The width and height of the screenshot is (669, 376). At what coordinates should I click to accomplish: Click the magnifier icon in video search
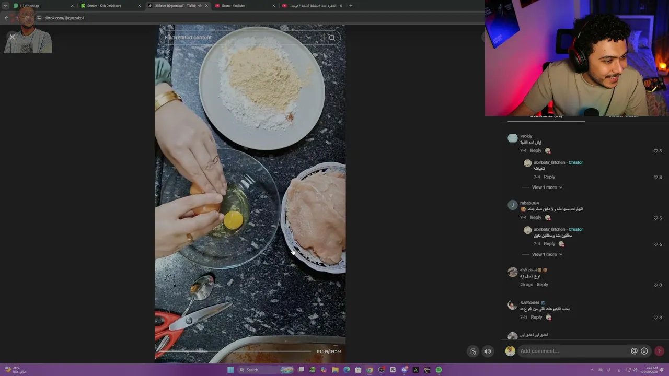click(x=332, y=38)
